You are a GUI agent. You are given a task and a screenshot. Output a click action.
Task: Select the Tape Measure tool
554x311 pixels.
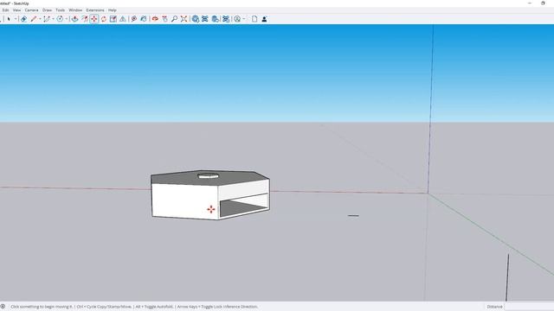(134, 19)
